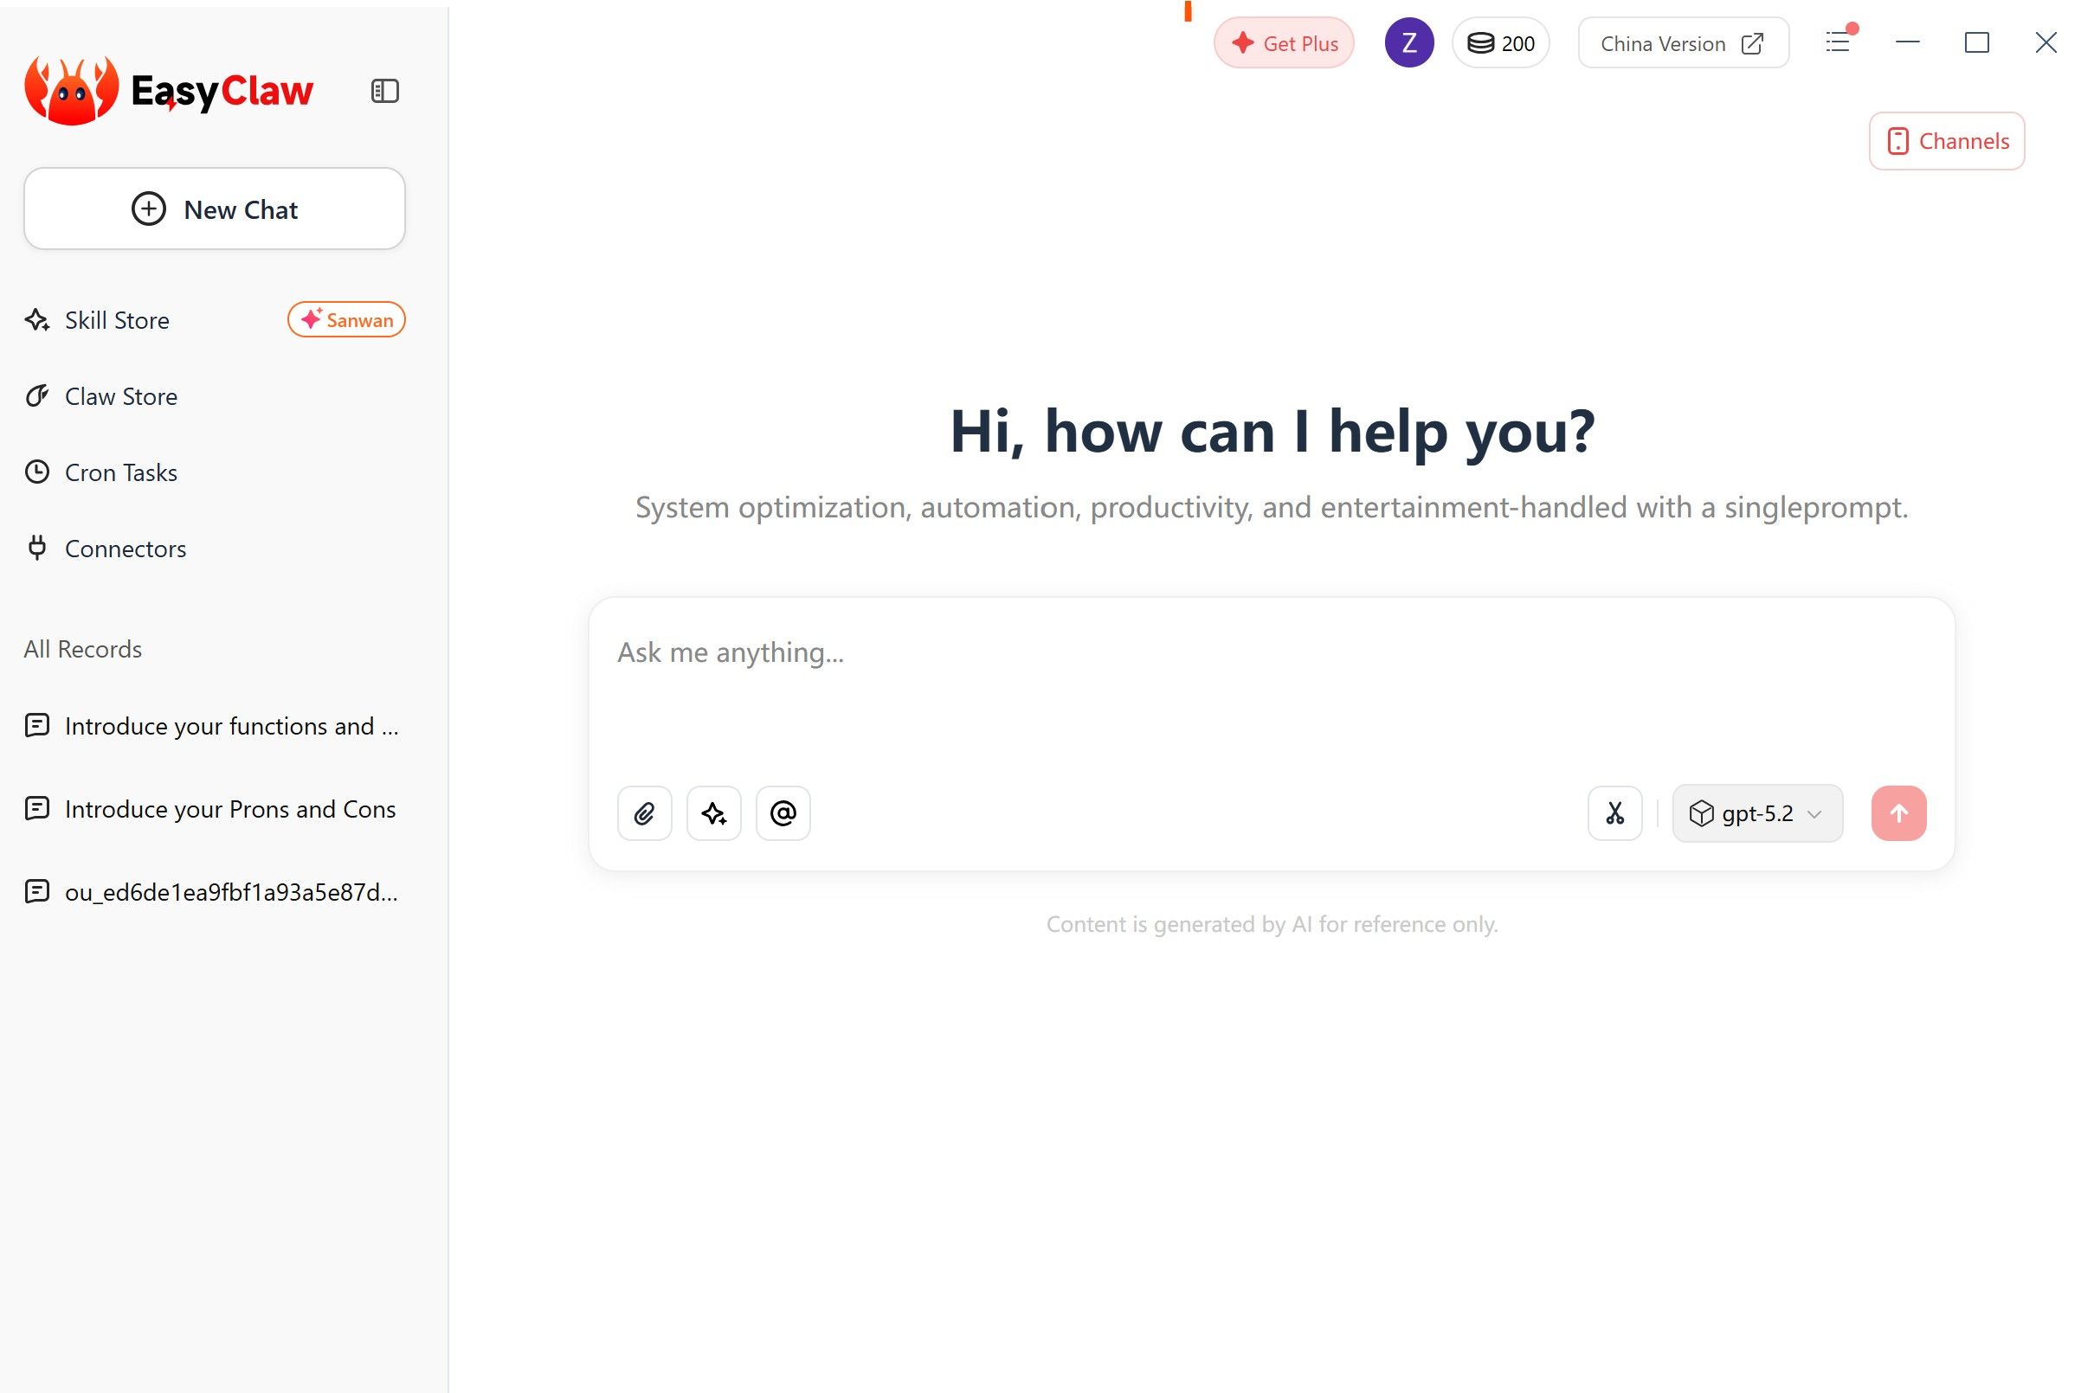
Task: Open the Connectors section
Action: tap(125, 549)
